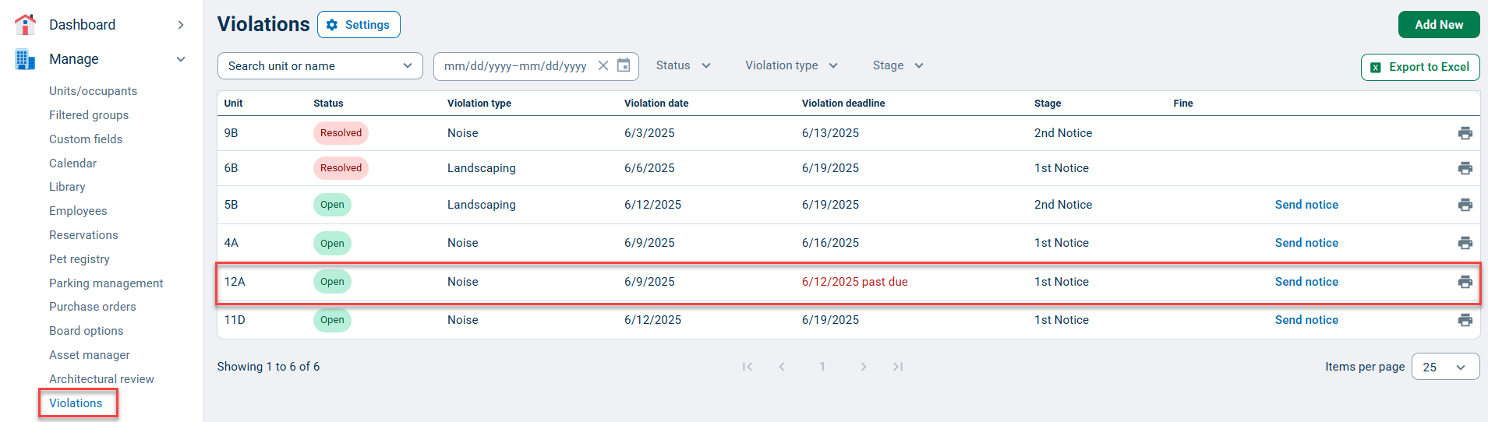Open Pet registry in the sidebar
Image resolution: width=1488 pixels, height=422 pixels.
coord(80,259)
